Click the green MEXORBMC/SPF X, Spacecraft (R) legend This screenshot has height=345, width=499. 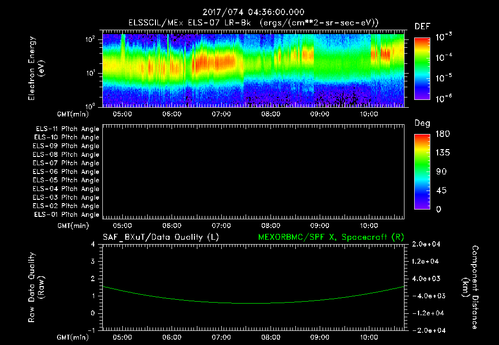331,237
